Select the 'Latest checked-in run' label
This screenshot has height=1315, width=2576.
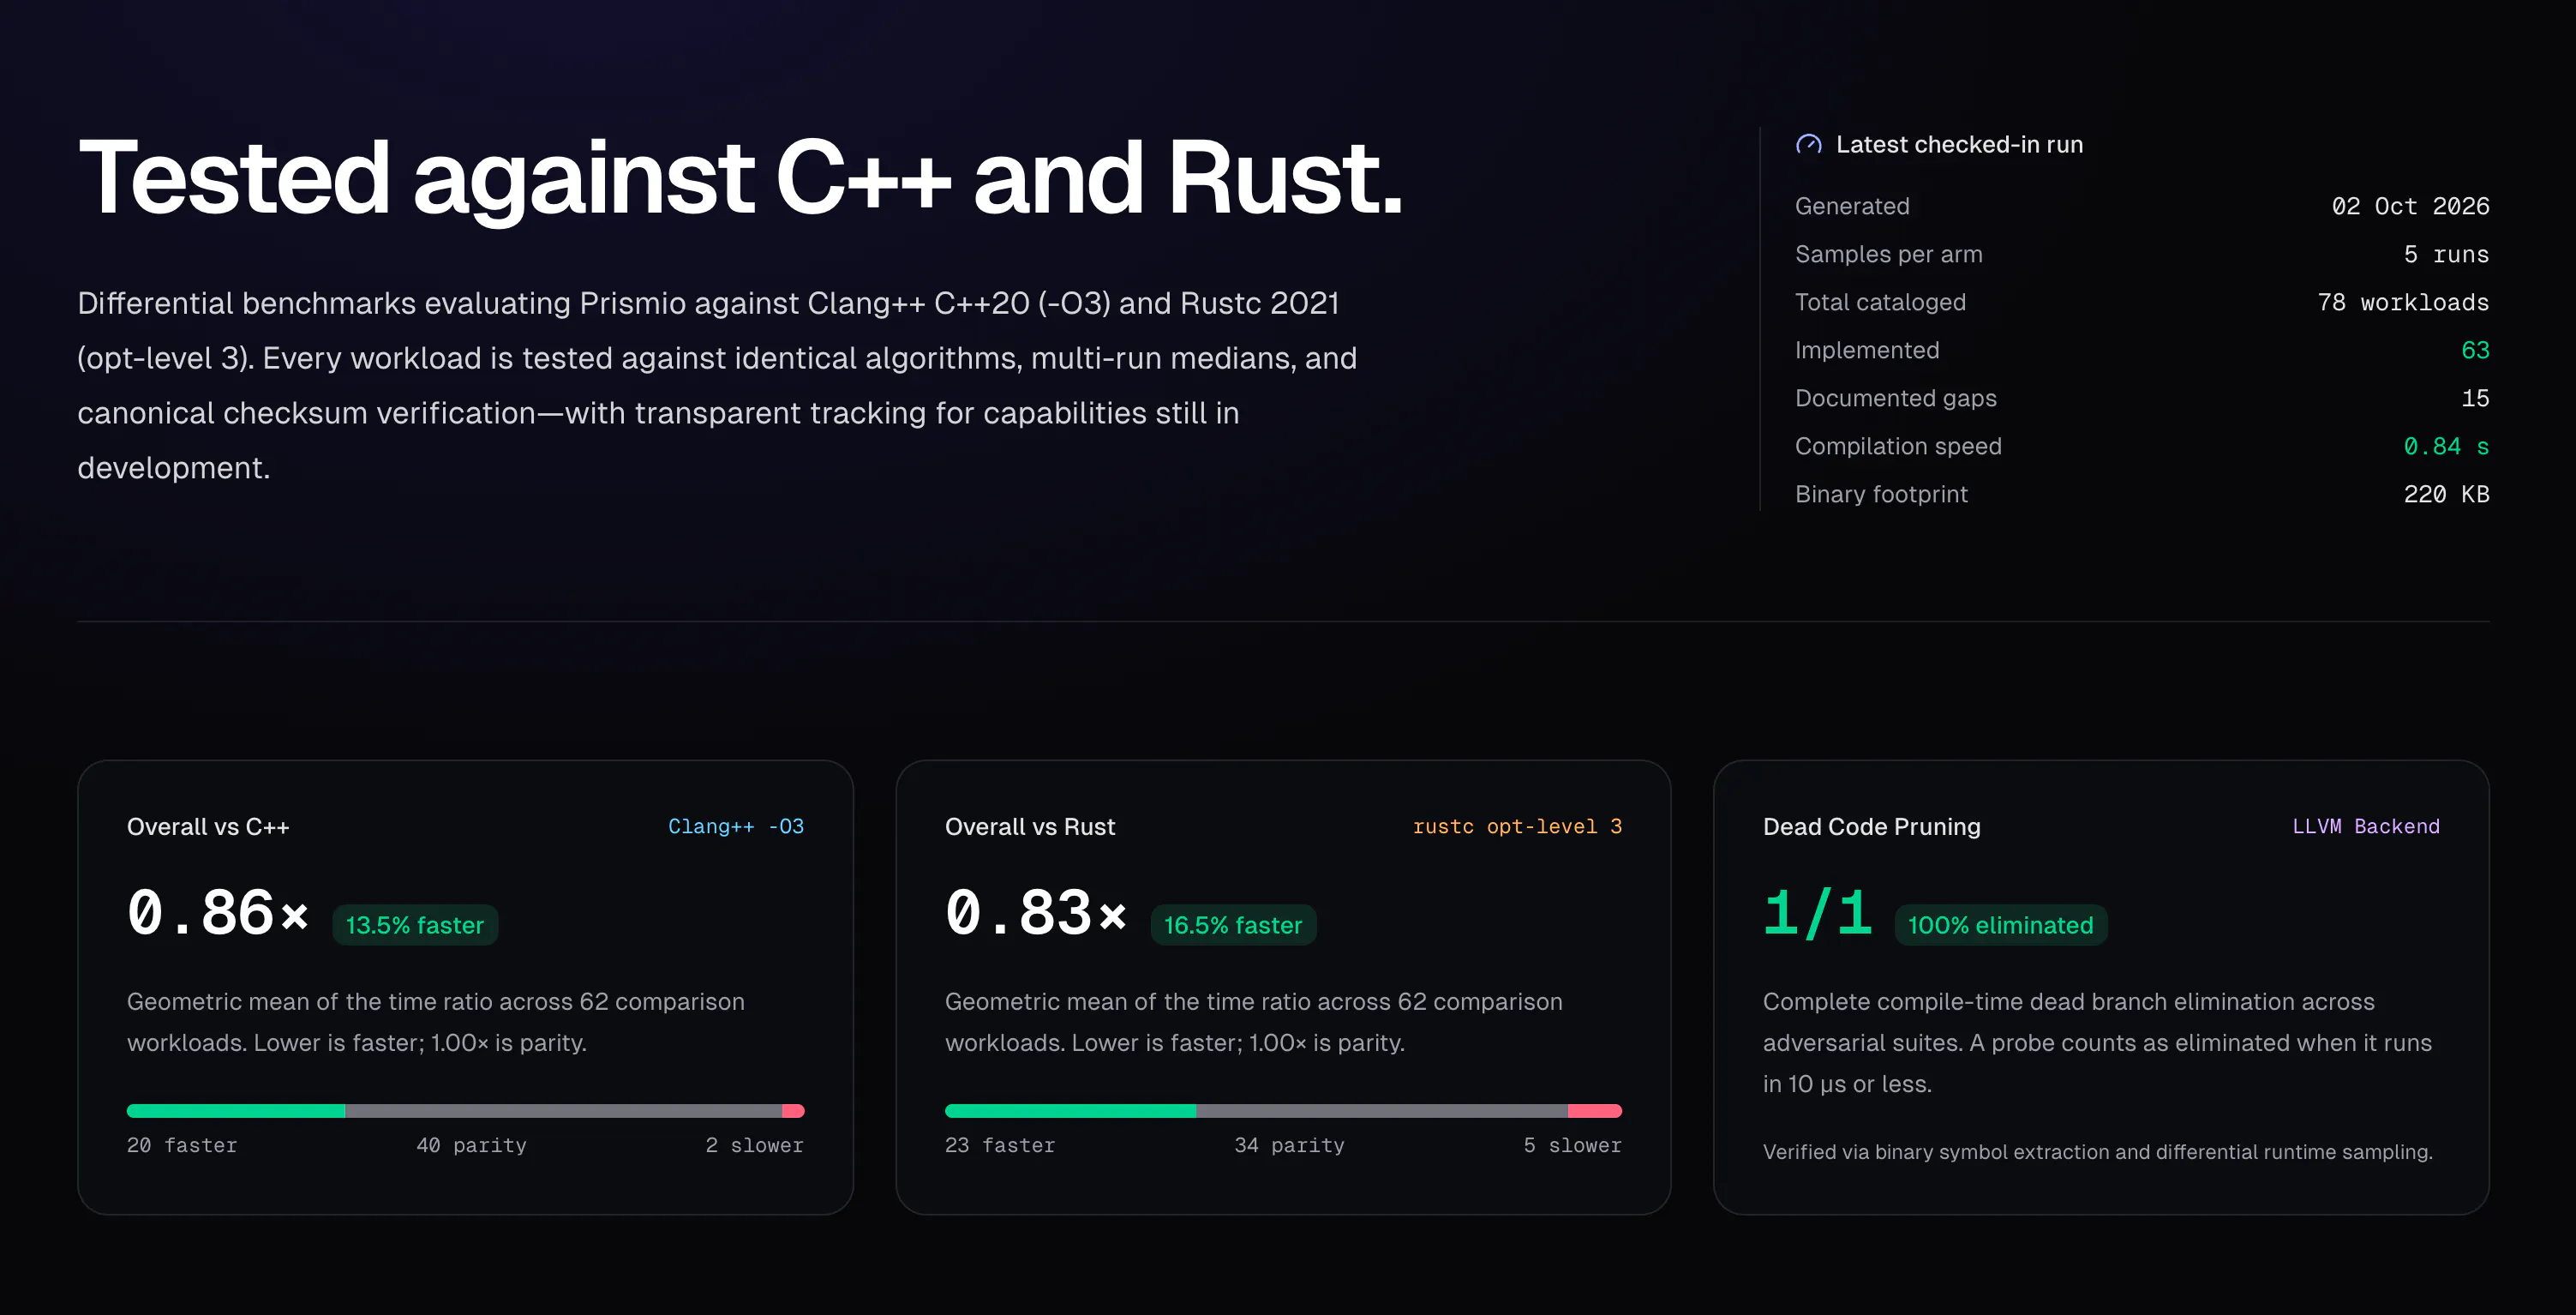click(1959, 145)
